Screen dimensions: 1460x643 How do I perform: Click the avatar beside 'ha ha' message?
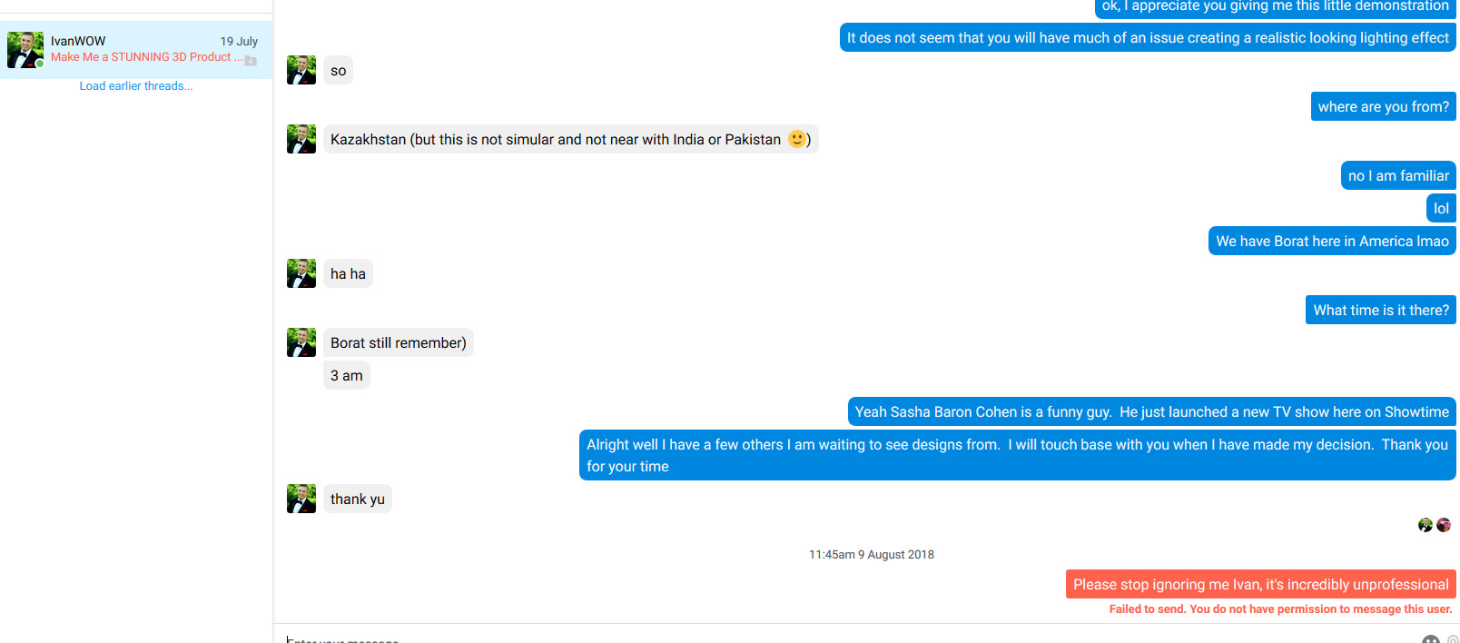point(301,273)
